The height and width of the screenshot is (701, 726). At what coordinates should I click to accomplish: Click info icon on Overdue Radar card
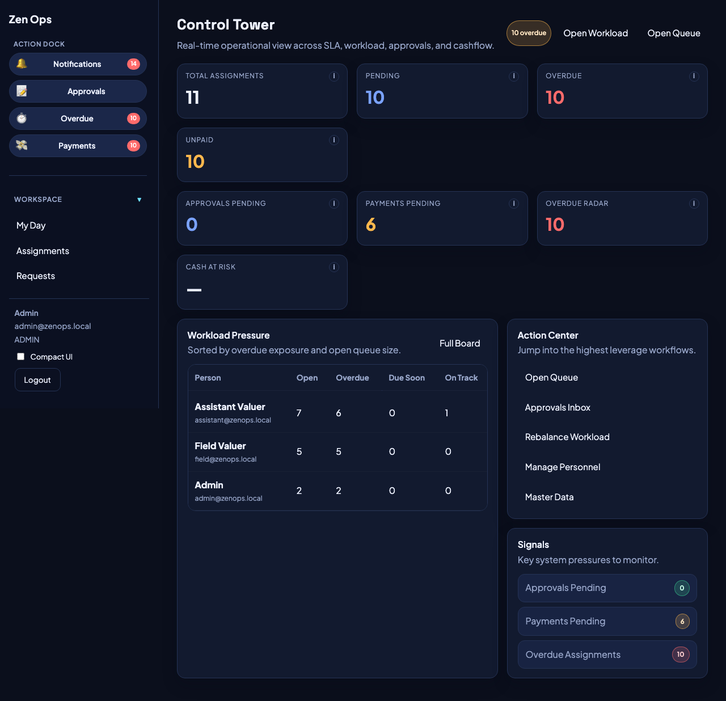694,204
